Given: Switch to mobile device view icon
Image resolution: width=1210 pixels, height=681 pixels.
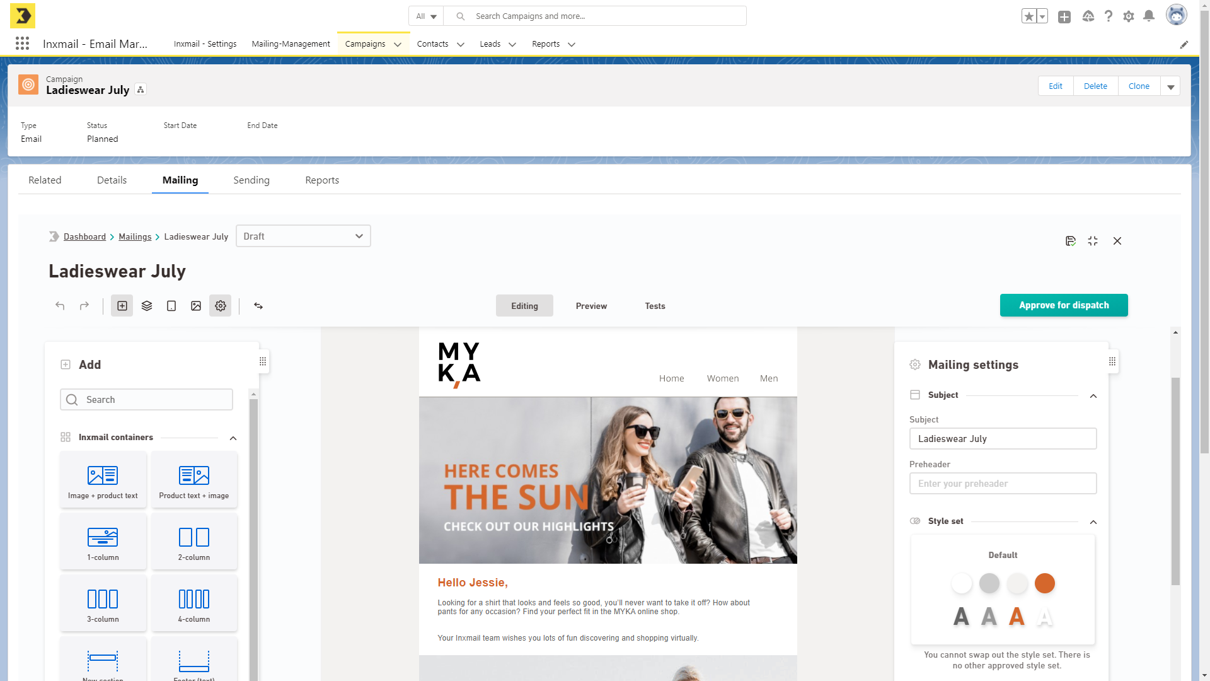Looking at the screenshot, I should (171, 306).
